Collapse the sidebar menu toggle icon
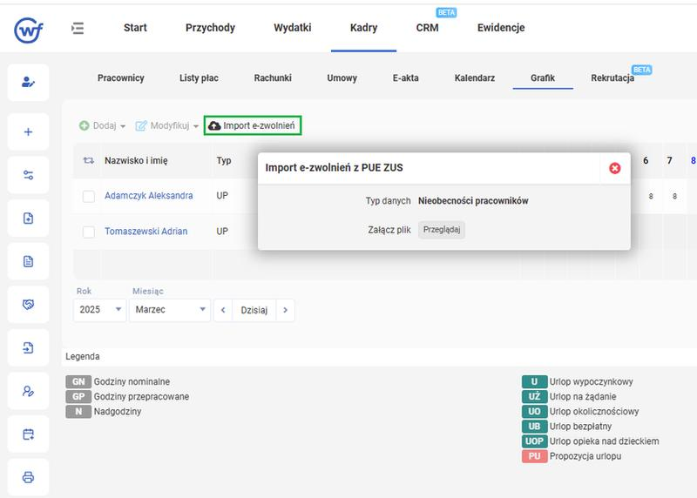Screen dimensions: 697x498 pos(78,29)
